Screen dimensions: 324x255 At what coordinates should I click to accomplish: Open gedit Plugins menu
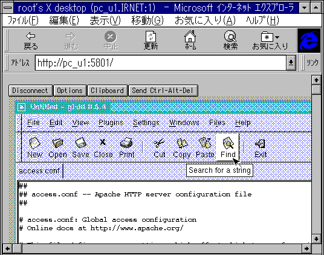[111, 123]
